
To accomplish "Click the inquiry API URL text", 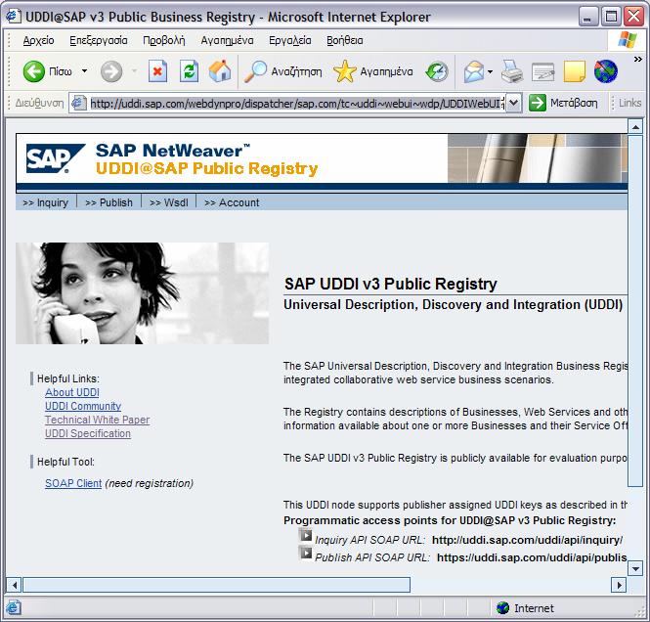I will (x=527, y=540).
